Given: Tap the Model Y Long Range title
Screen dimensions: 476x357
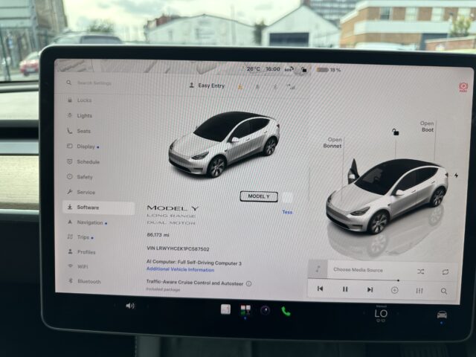Looking at the screenshot, I should 172,215.
